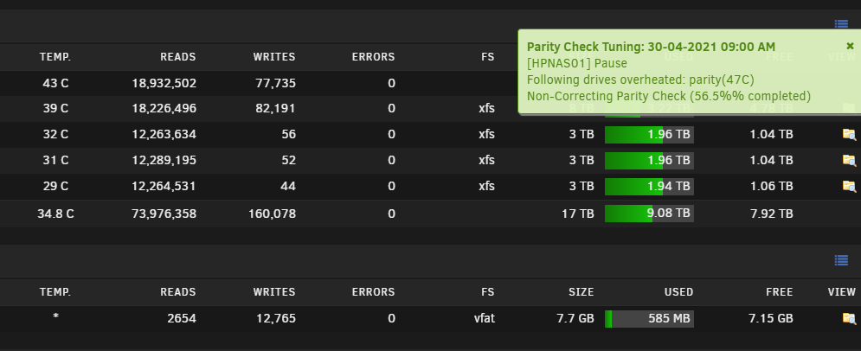Browse the vfat flash drive contents
The height and width of the screenshot is (351, 861).
point(849,318)
